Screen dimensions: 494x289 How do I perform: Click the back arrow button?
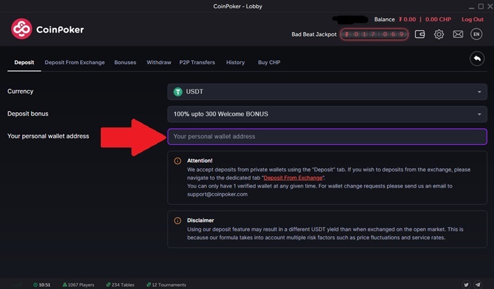[x=477, y=59]
